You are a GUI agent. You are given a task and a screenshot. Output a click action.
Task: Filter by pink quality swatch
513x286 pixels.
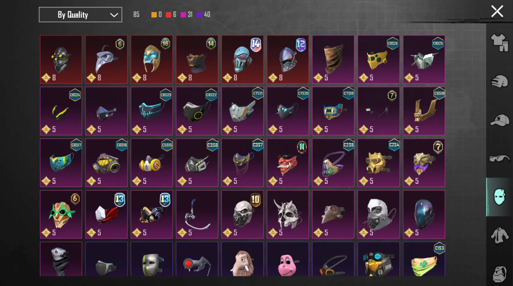183,15
